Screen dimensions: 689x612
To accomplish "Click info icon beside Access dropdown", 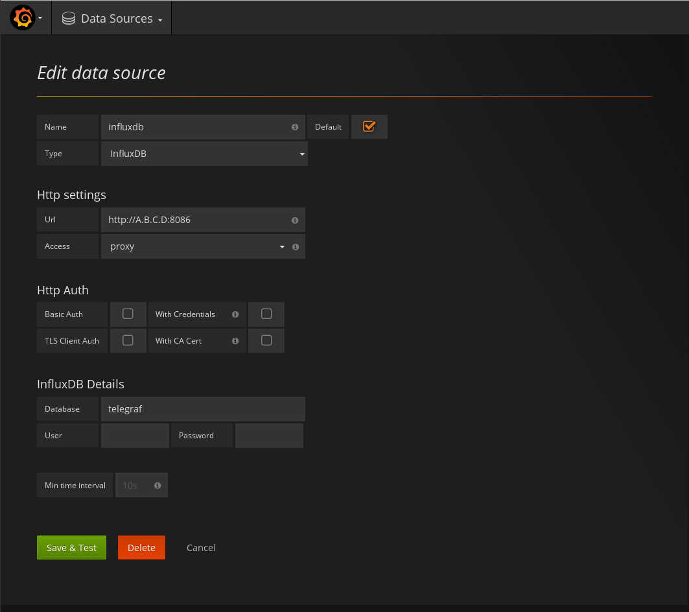I will click(x=296, y=247).
